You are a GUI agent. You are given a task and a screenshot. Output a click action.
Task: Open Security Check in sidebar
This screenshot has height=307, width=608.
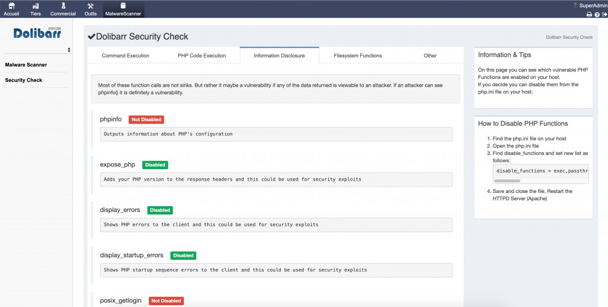point(24,80)
